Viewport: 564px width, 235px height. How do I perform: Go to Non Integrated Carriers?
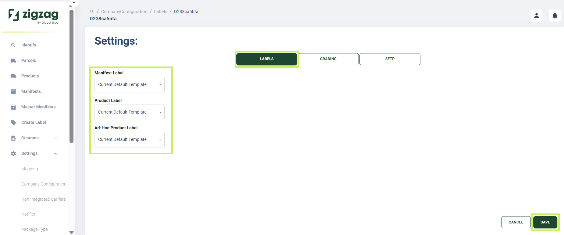click(44, 199)
